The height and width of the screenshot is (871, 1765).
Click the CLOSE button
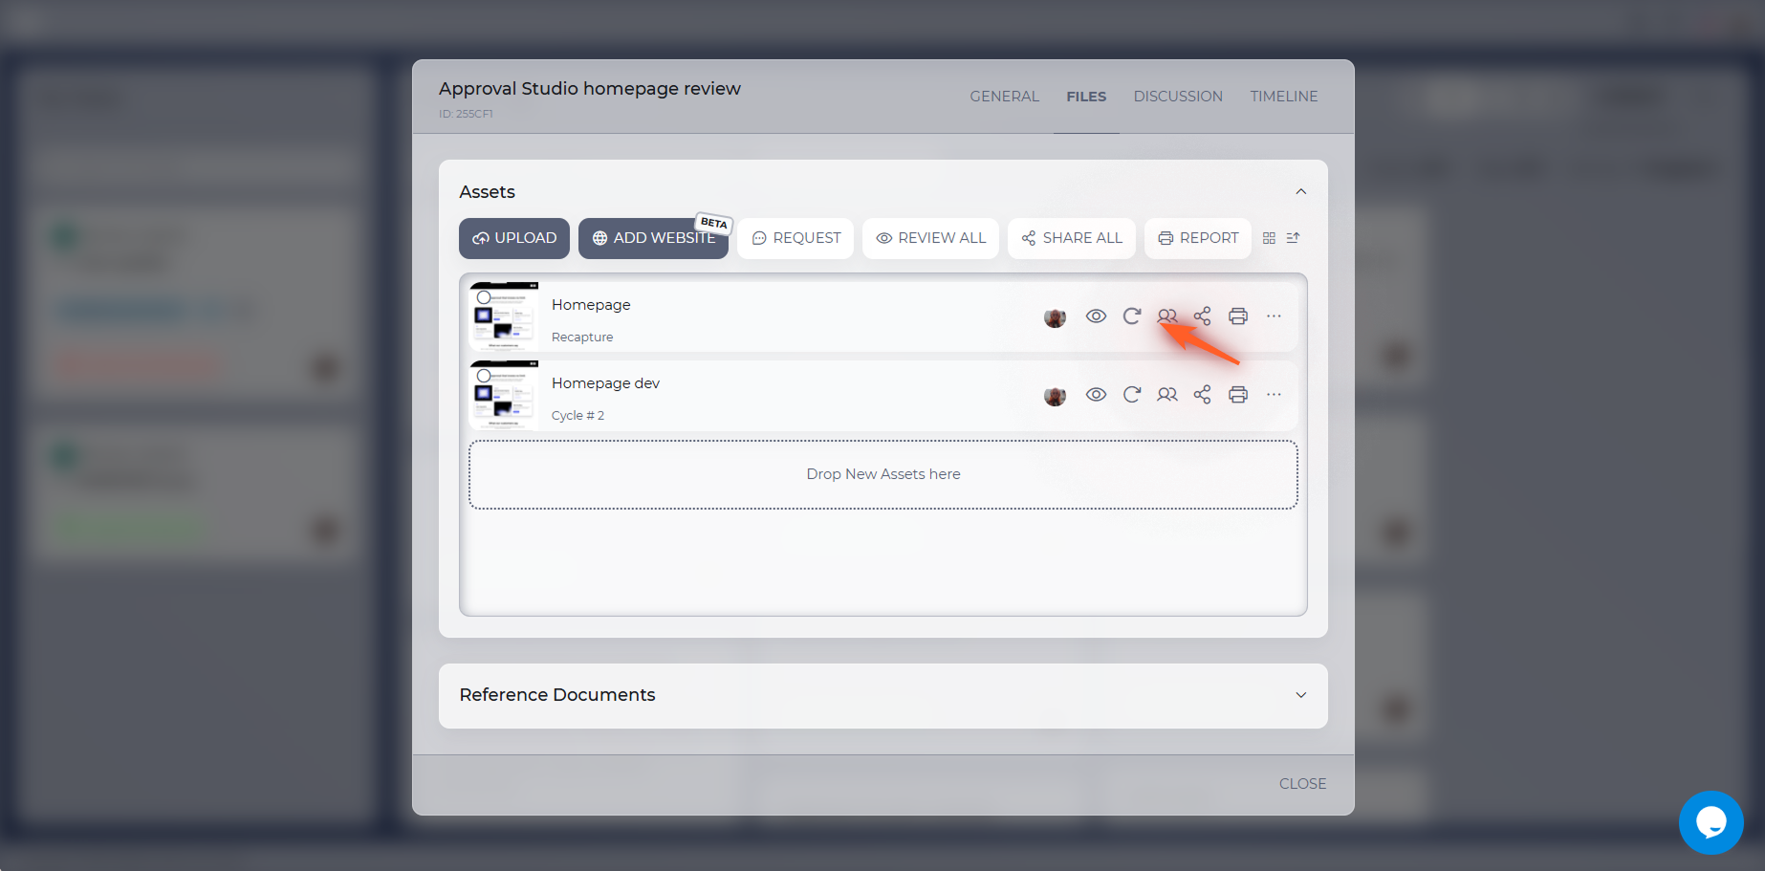point(1302,784)
